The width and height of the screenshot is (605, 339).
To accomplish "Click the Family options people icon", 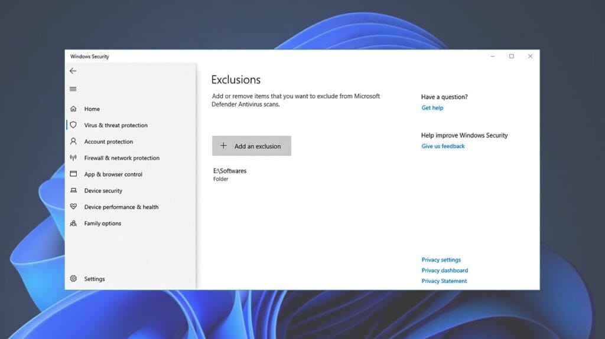I will point(73,223).
